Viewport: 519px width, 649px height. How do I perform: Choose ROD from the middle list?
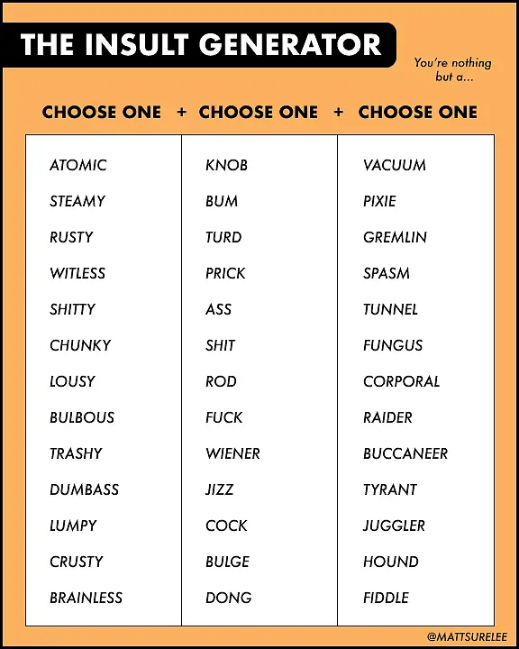(x=221, y=381)
